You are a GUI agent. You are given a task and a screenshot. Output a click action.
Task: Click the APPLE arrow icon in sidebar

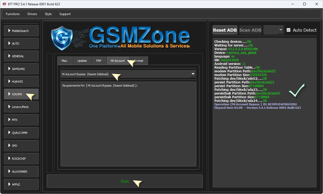click(x=9, y=184)
